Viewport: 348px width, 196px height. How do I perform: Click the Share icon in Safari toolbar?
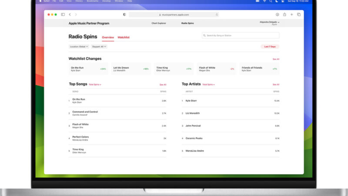point(284,14)
